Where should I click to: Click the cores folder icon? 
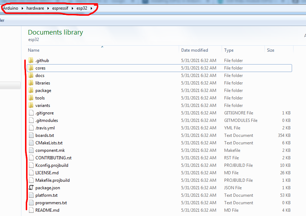click(x=31, y=68)
